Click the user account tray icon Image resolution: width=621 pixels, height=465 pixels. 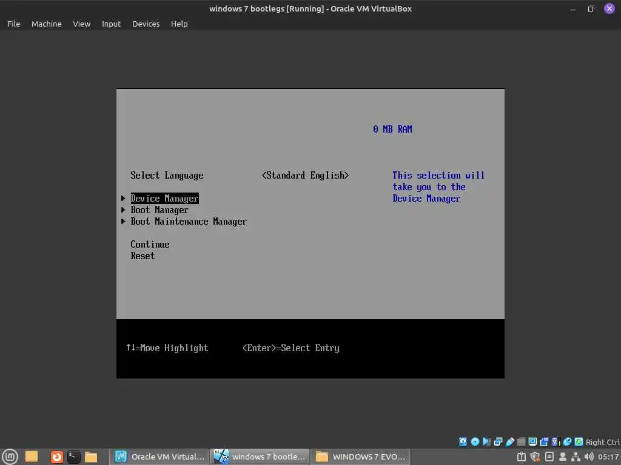(x=562, y=457)
